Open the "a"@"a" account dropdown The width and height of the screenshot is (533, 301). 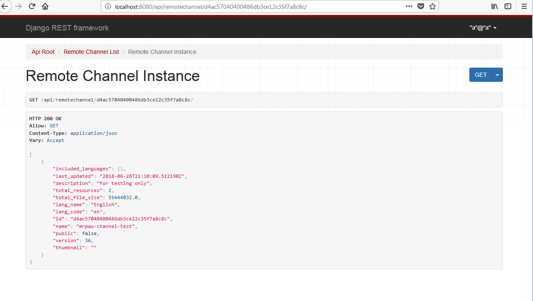482,28
